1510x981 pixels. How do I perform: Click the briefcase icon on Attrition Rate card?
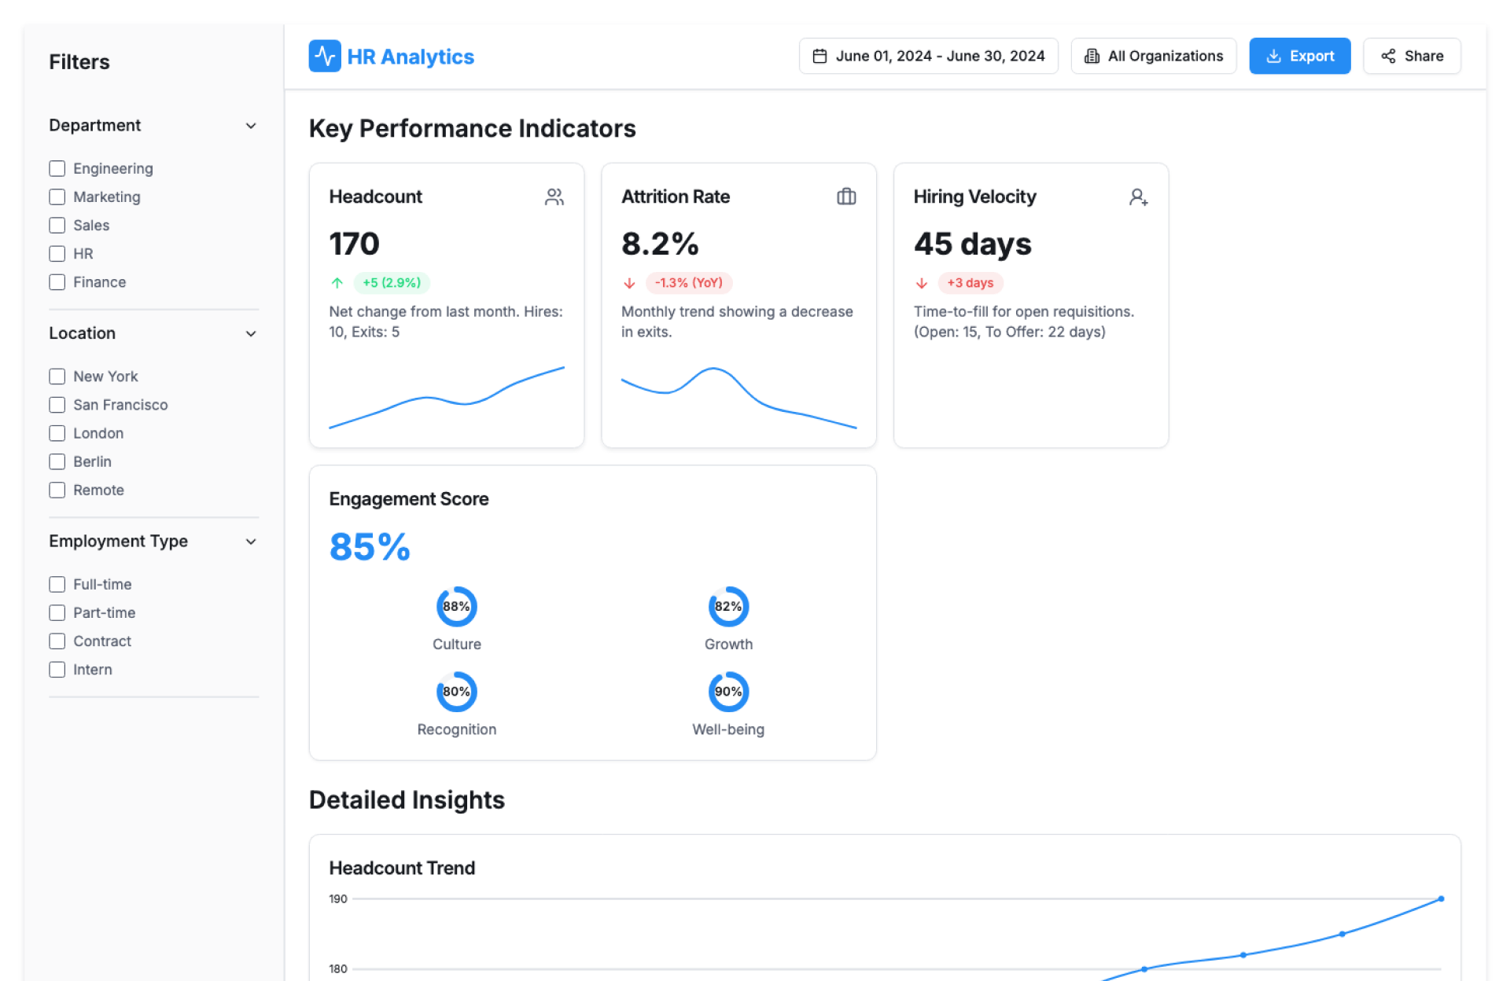pyautogui.click(x=846, y=197)
